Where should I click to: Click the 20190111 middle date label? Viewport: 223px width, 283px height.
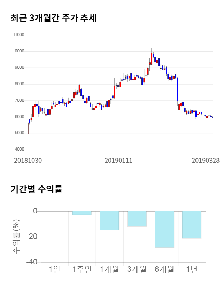click(118, 160)
